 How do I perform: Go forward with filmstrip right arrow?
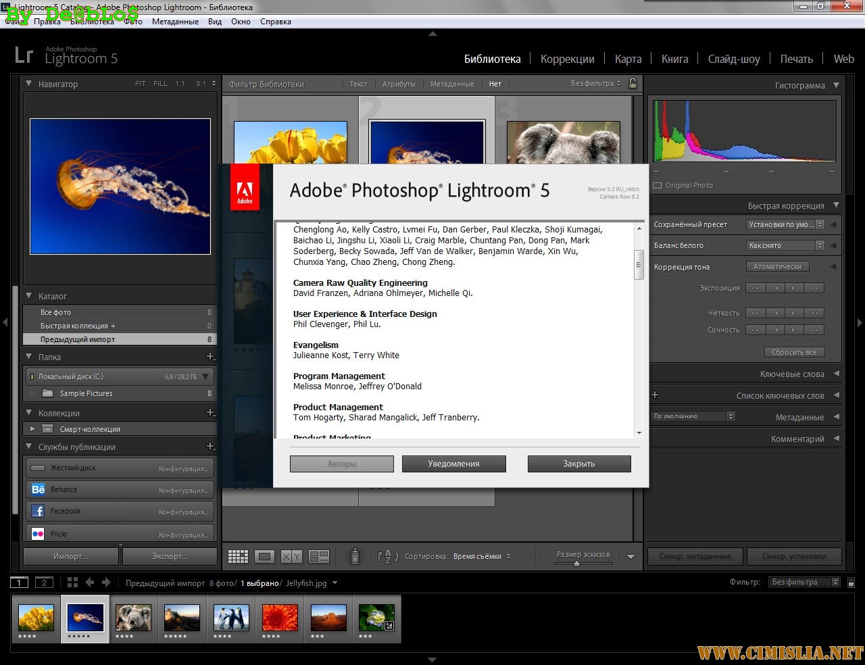106,582
